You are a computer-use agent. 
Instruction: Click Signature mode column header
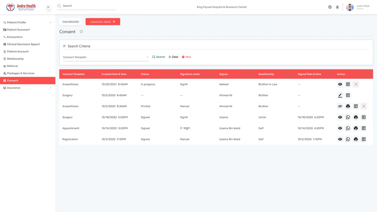pos(190,74)
